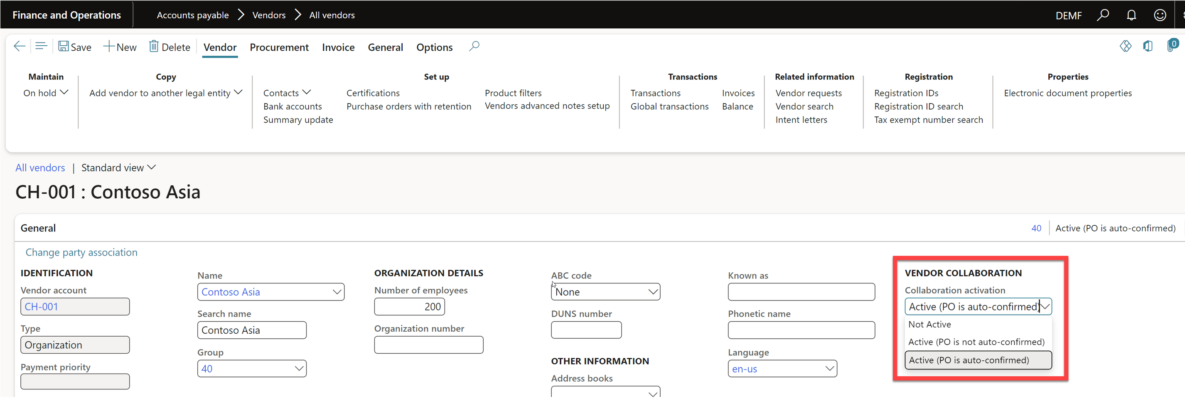Click the back arrow icon
The image size is (1185, 409).
click(19, 47)
